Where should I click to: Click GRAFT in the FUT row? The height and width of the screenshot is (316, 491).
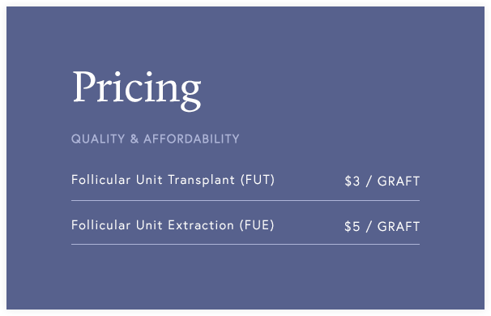click(x=399, y=181)
